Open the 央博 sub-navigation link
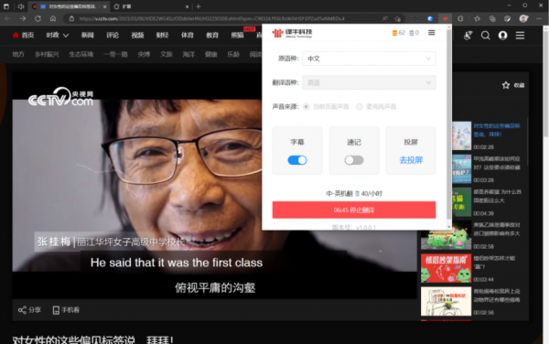The image size is (549, 344). click(144, 54)
